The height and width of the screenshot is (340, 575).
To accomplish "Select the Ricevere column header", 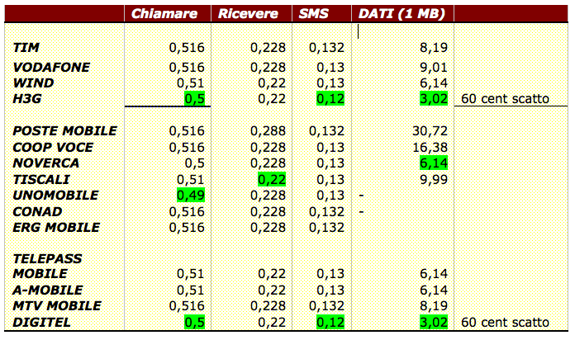I will [248, 14].
